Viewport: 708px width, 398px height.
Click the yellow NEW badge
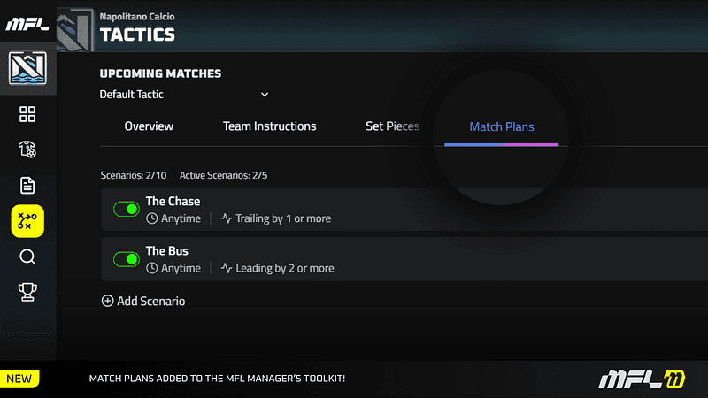click(19, 379)
